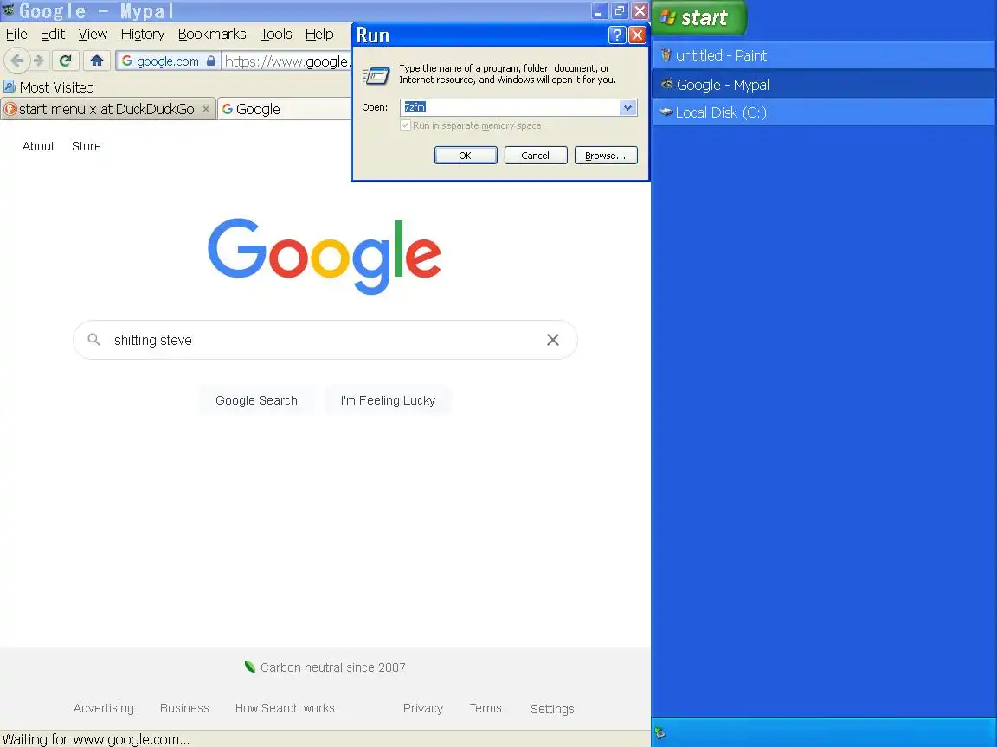This screenshot has height=747, width=997.
Task: Select the Google tab
Action: click(284, 109)
